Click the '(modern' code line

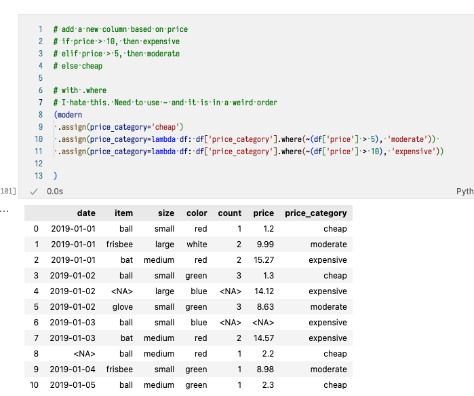[68, 115]
